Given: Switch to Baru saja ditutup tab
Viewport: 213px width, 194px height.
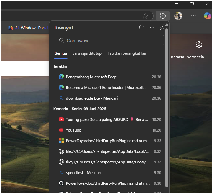Looking at the screenshot, I should click(87, 53).
